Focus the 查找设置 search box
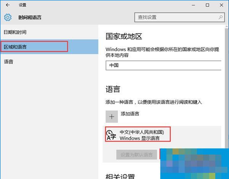 (x=179, y=17)
